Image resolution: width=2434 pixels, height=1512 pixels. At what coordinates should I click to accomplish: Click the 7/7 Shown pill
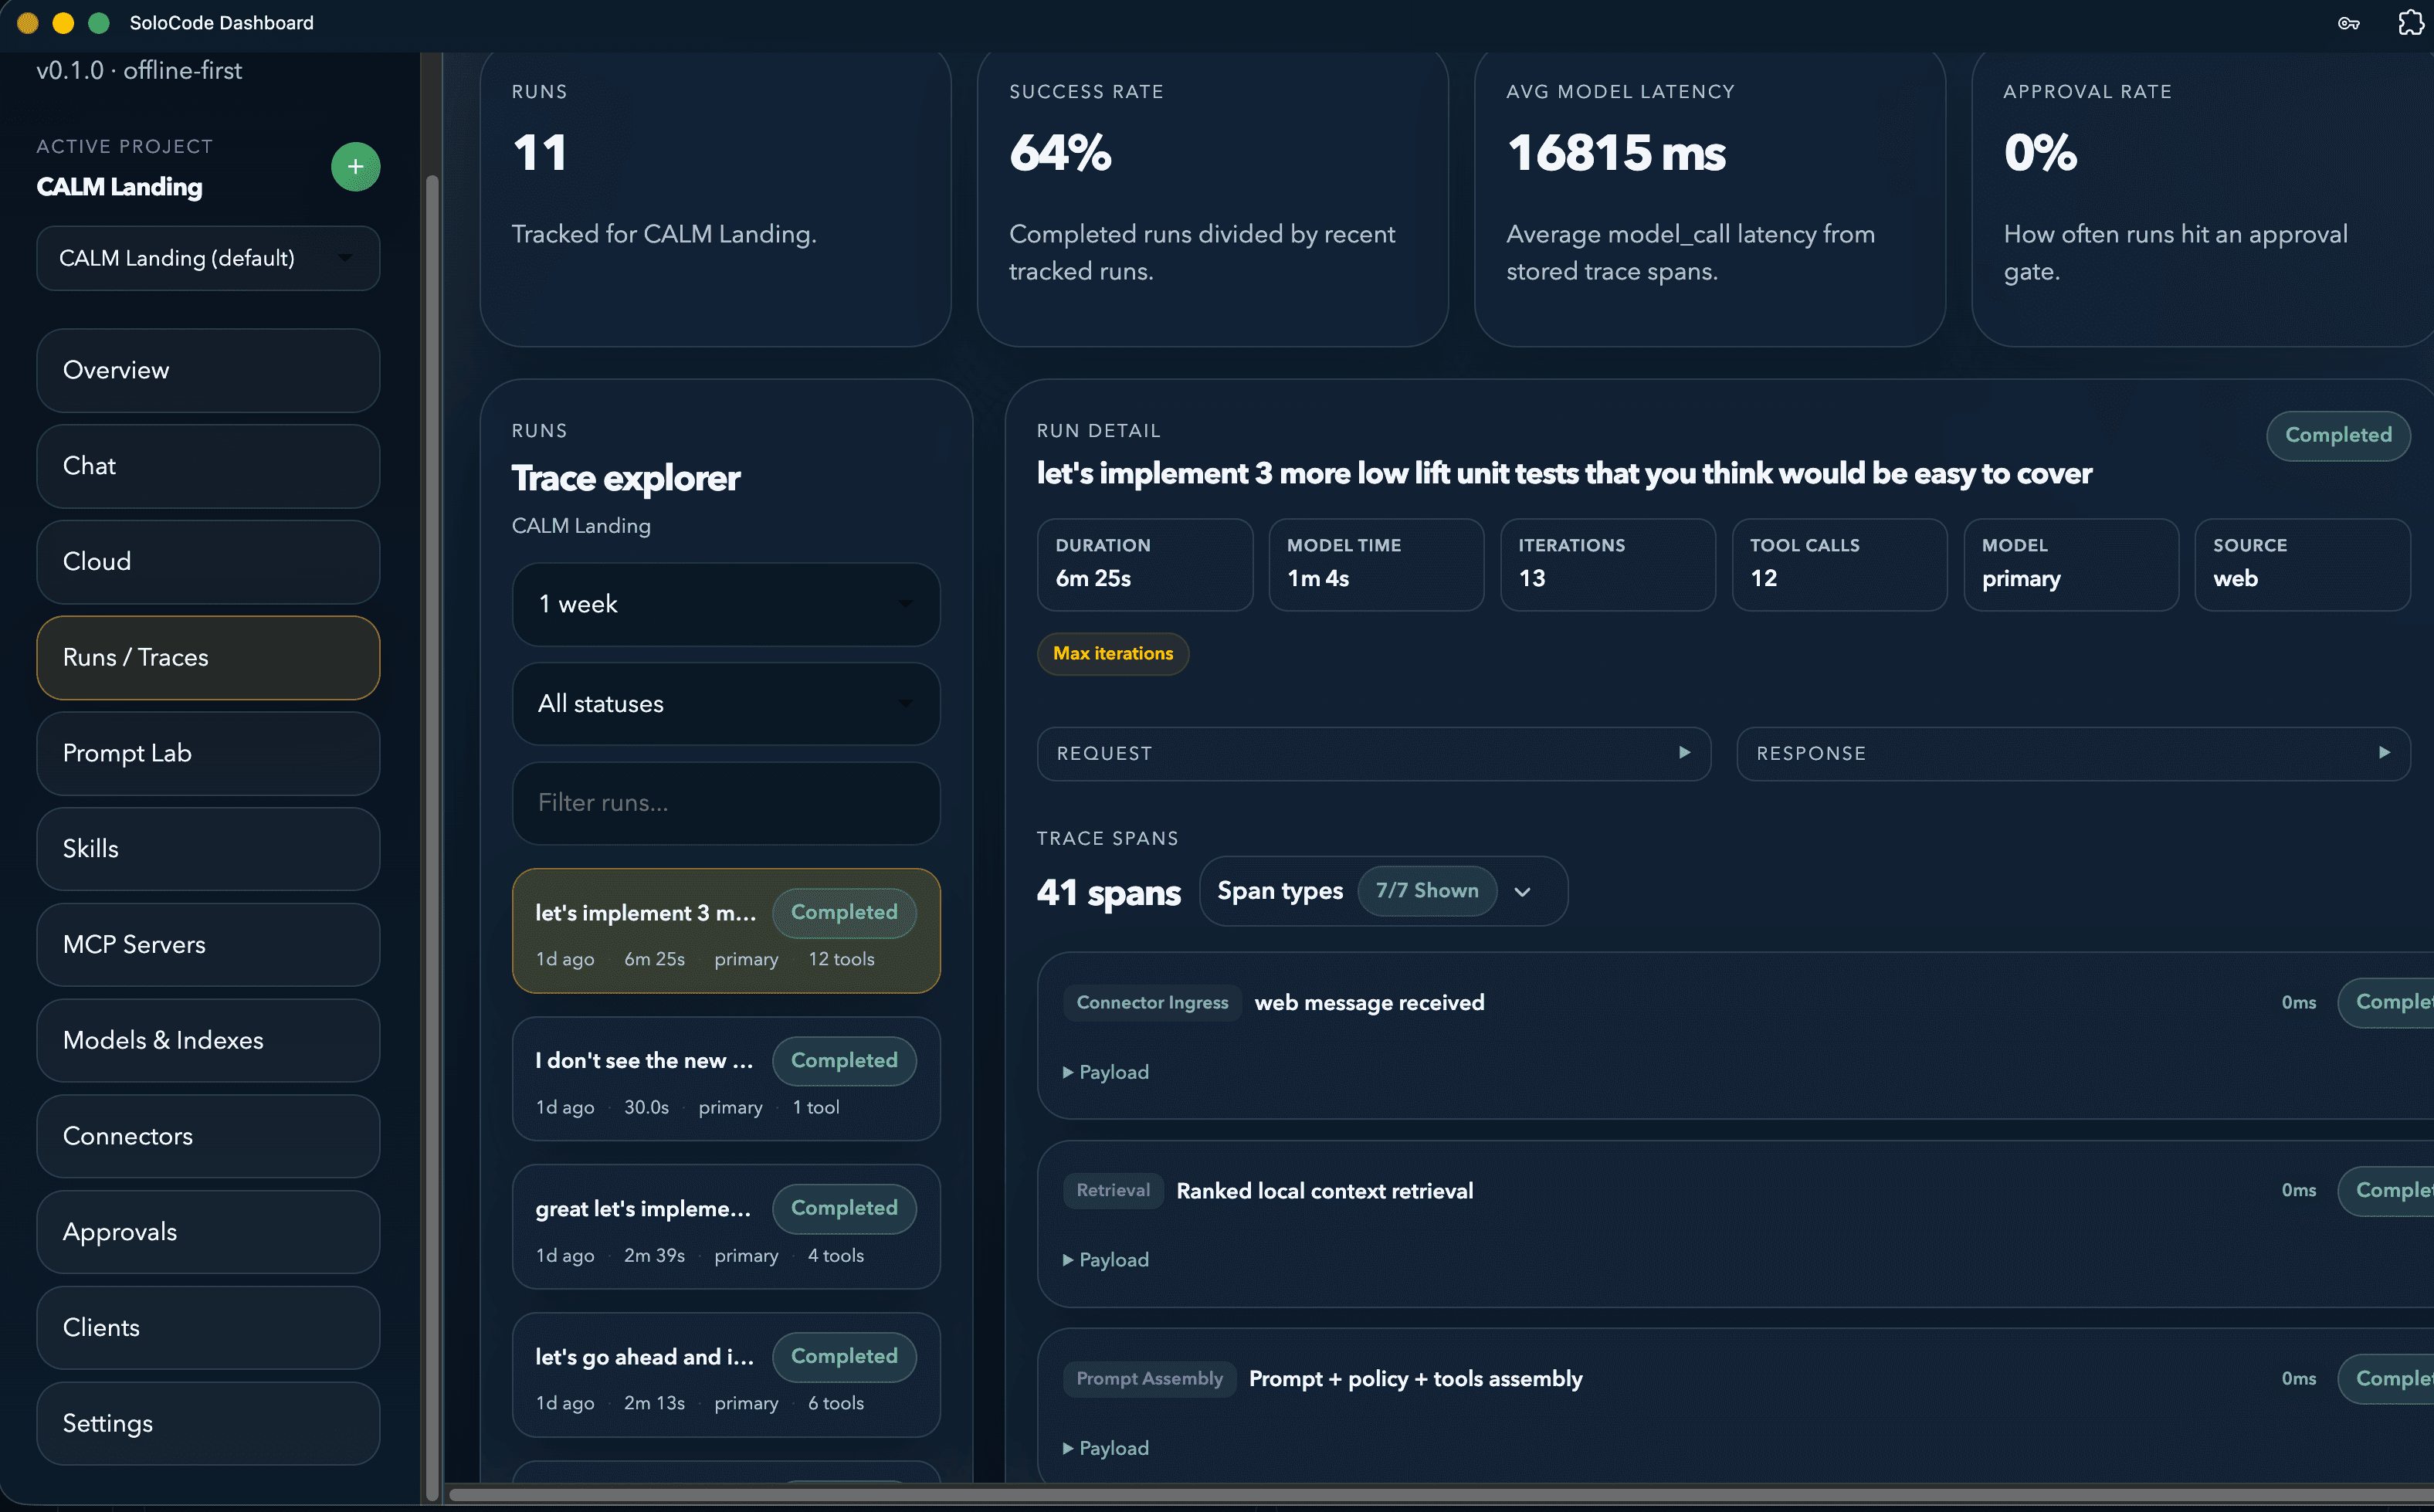1426,891
